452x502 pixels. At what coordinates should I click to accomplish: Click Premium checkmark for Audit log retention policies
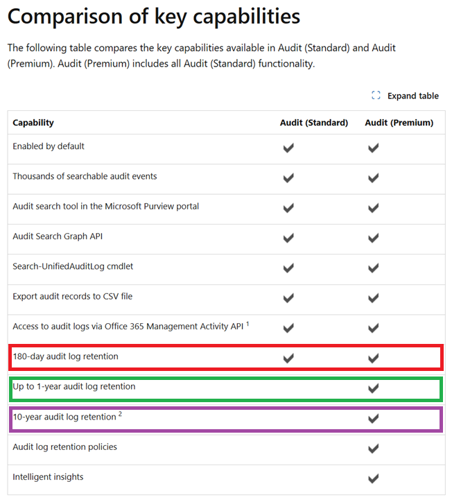click(x=373, y=448)
